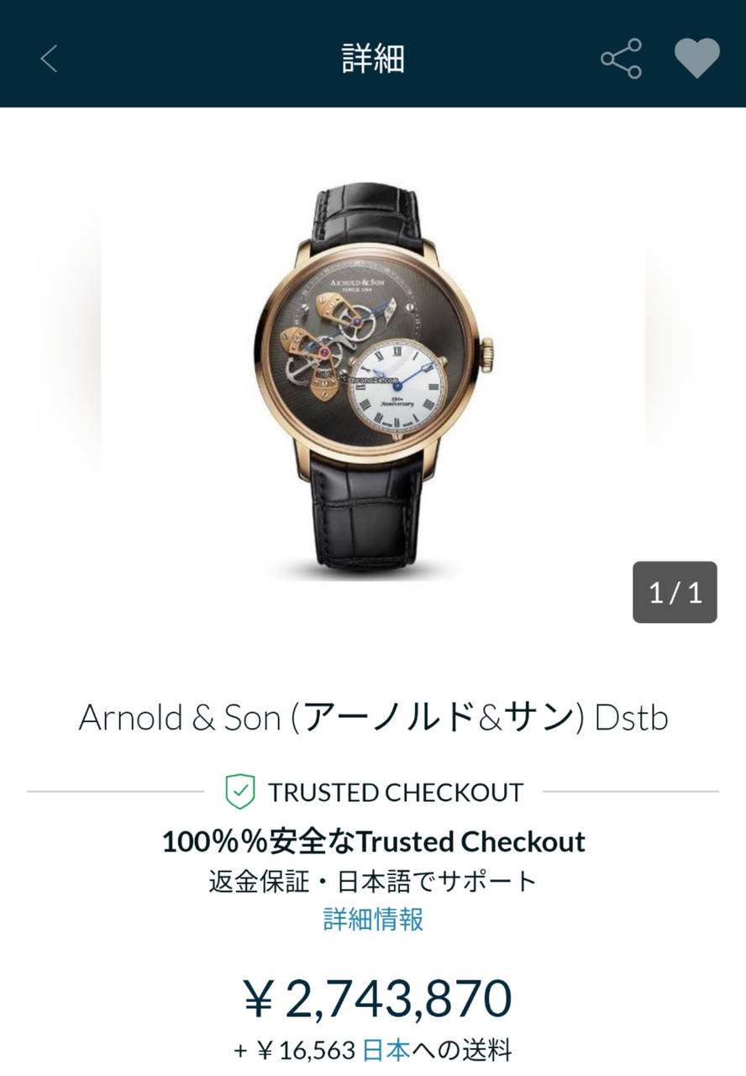Tap the 1 / 1 image counter badge
The width and height of the screenshot is (746, 1076).
point(675,592)
